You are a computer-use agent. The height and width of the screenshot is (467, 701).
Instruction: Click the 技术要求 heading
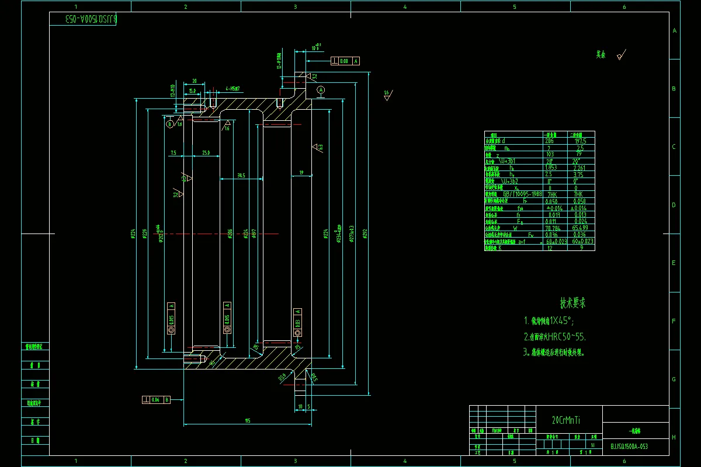tap(572, 303)
